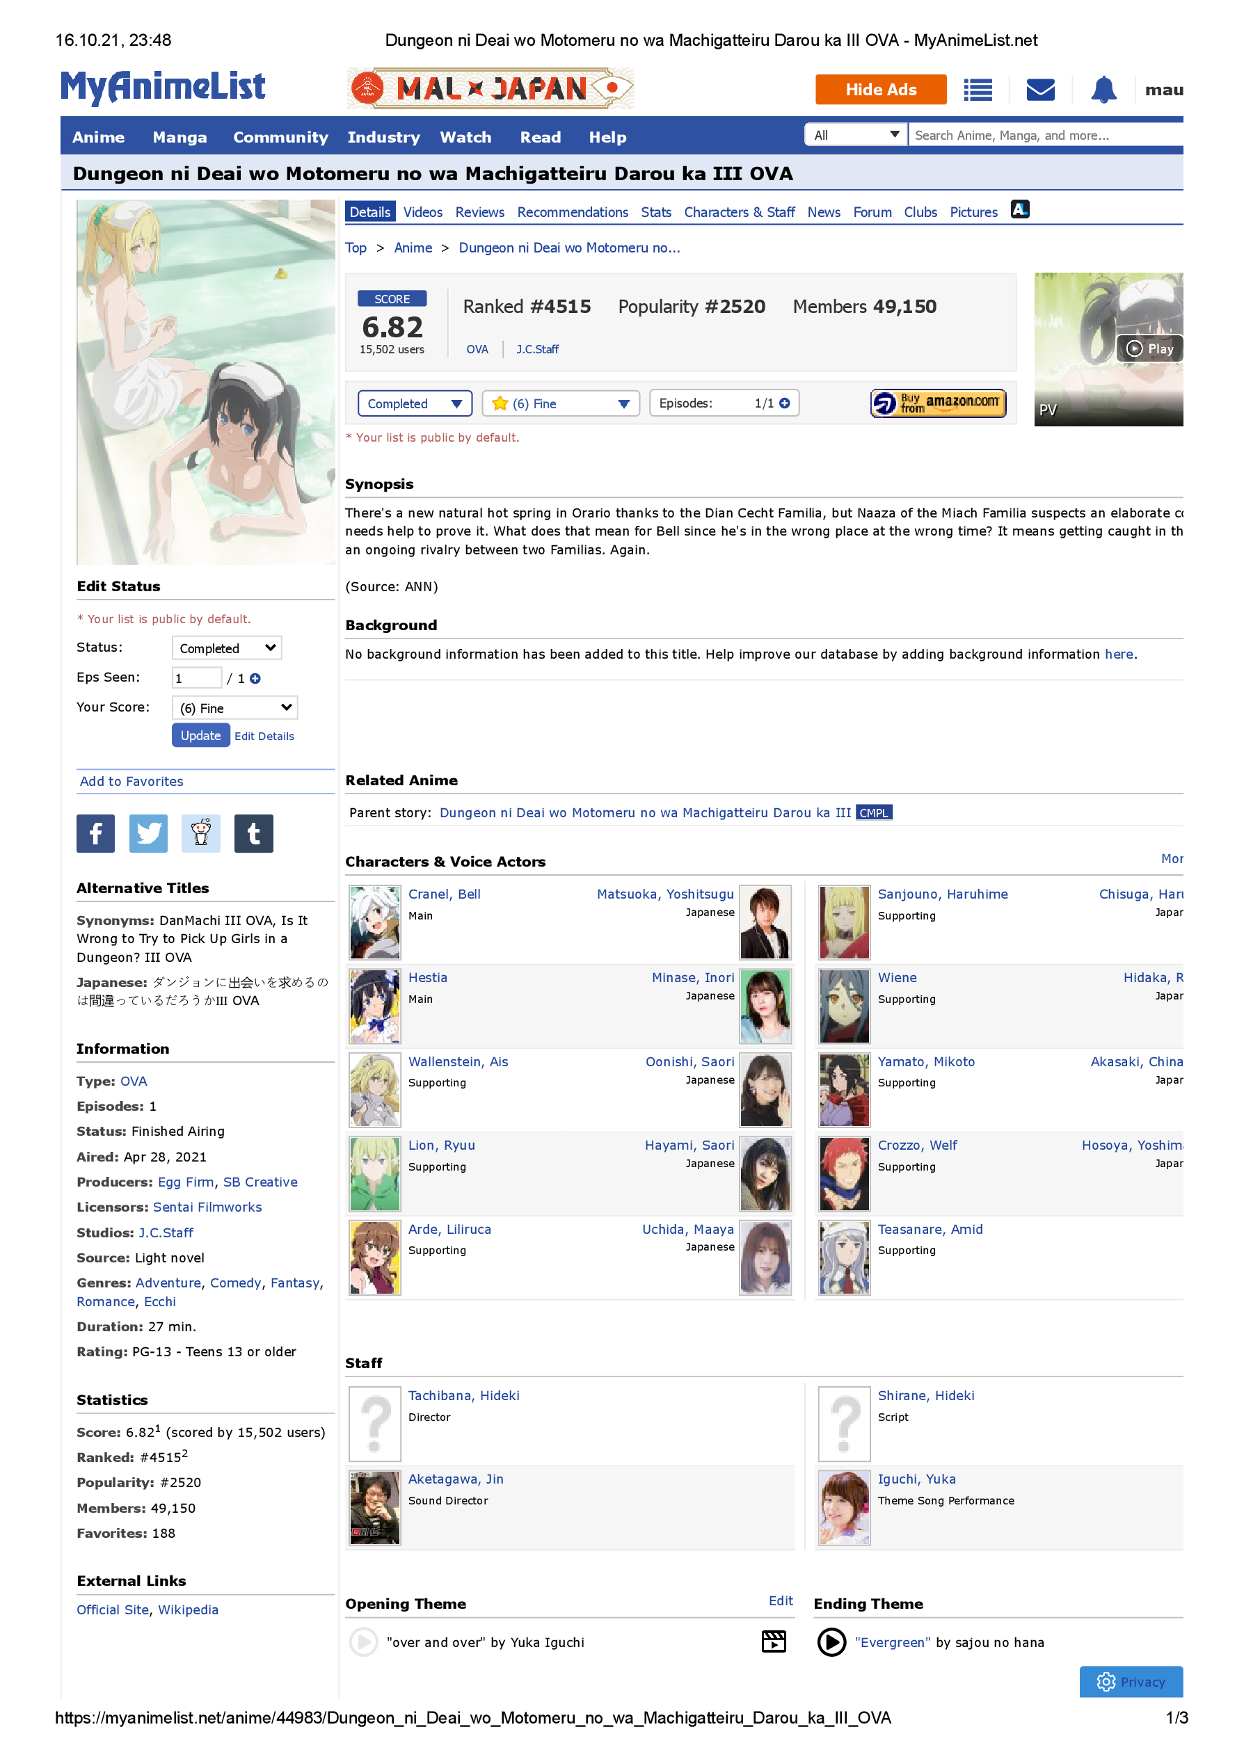
Task: Open the parent story Dungeon ni Deai III link
Action: point(646,813)
